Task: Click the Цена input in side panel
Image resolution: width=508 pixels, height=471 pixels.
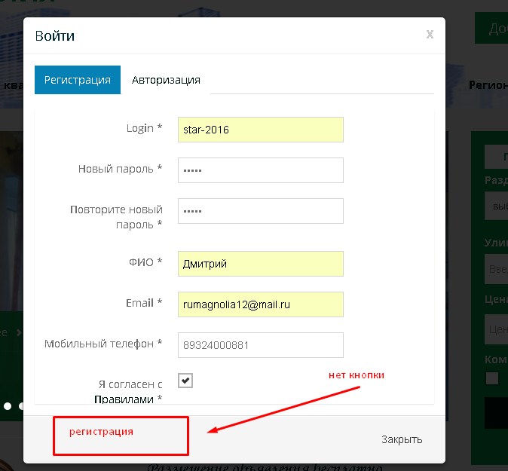Action: coord(496,329)
